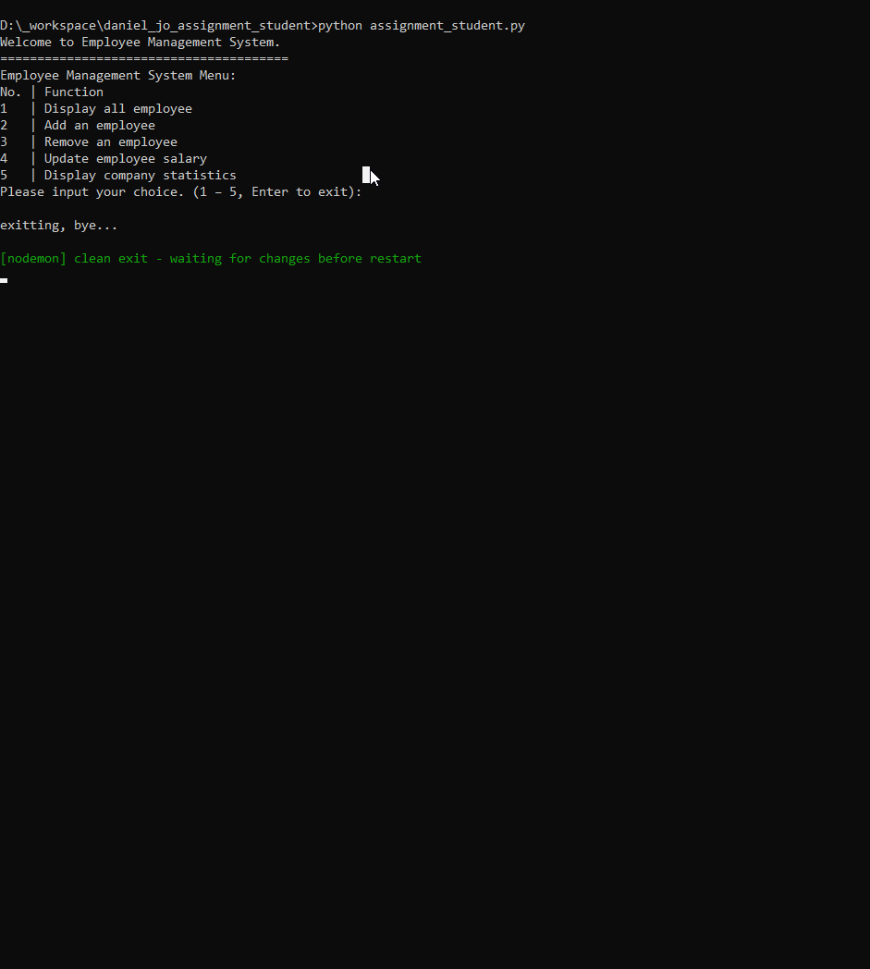
Task: Click the "Add an employee" menu line
Action: click(99, 126)
